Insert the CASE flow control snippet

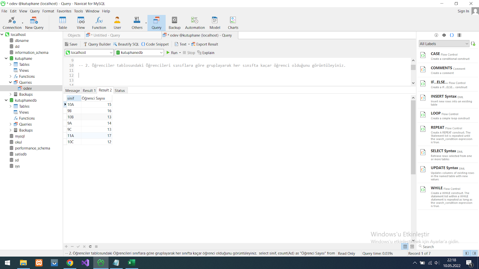[448, 56]
